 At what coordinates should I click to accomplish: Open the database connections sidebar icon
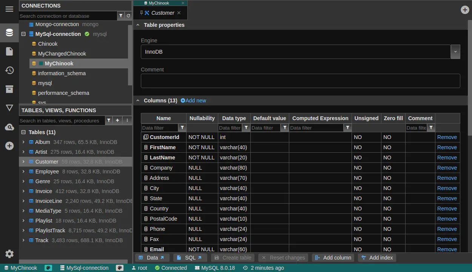(x=9, y=32)
